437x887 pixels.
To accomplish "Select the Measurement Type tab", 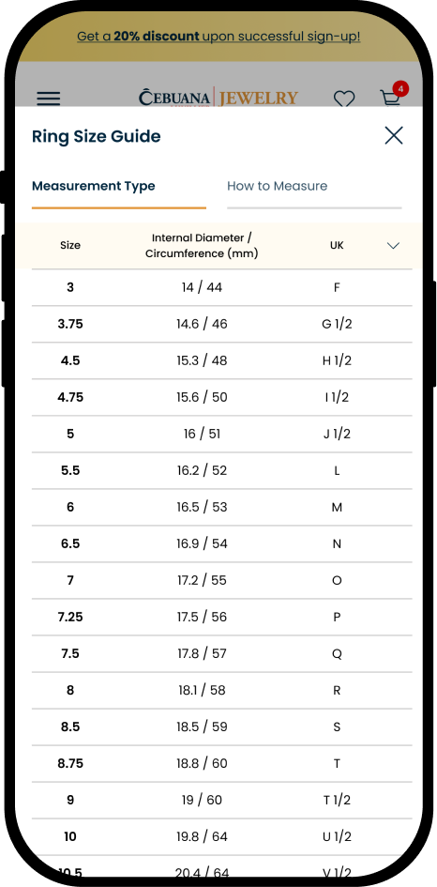I will point(93,186).
